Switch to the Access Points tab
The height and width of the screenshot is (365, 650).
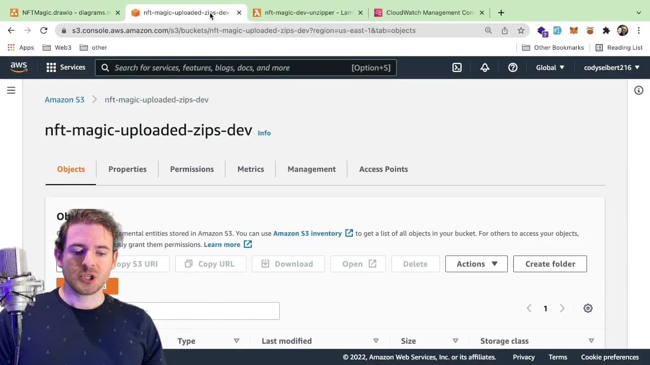click(383, 169)
